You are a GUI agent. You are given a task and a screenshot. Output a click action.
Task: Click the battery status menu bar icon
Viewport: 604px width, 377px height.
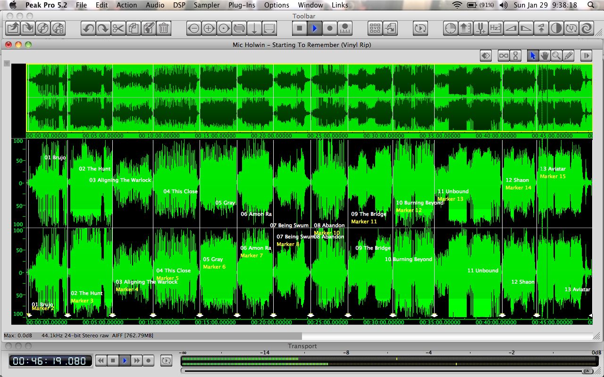[471, 5]
